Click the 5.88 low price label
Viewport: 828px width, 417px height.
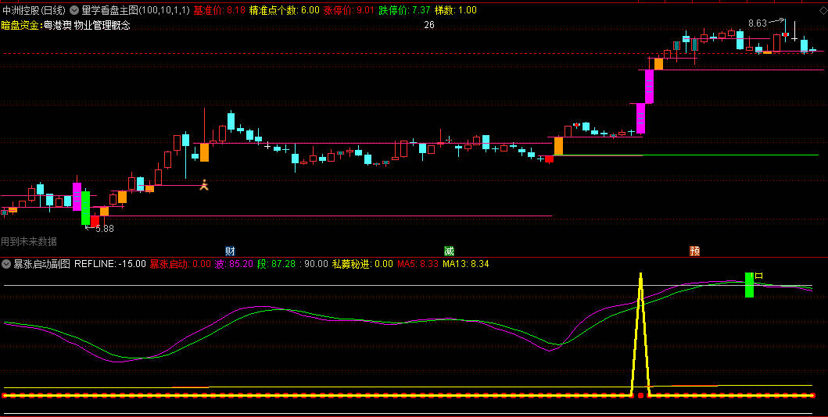[104, 229]
